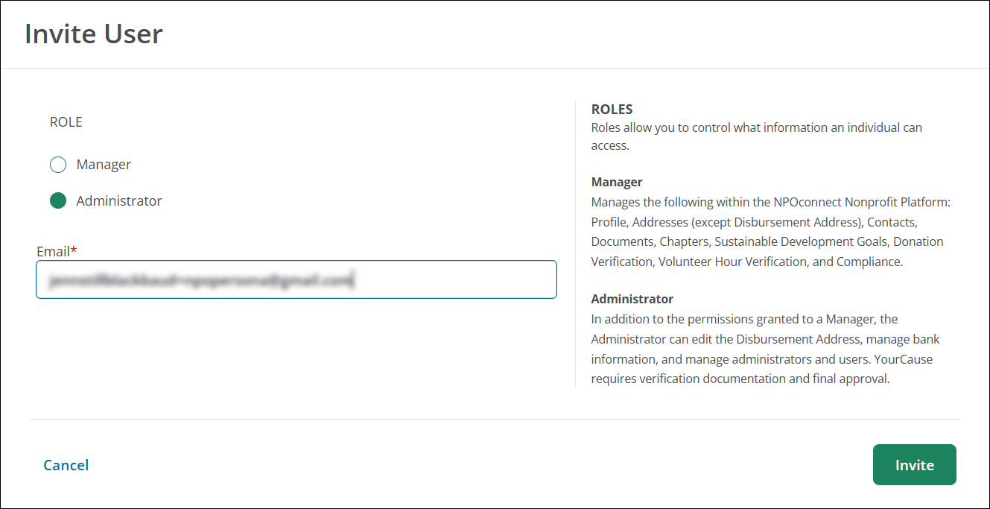Select the Manager radio button
The image size is (990, 509).
(x=58, y=165)
